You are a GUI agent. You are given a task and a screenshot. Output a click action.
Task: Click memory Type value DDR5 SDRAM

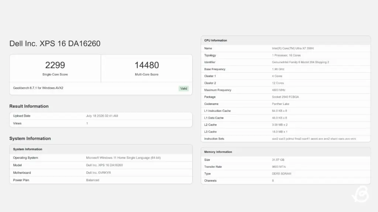(281, 174)
